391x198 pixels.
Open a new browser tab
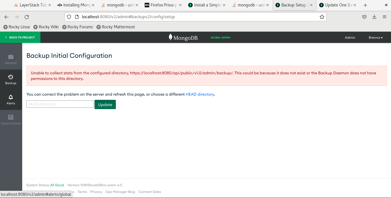(365, 5)
